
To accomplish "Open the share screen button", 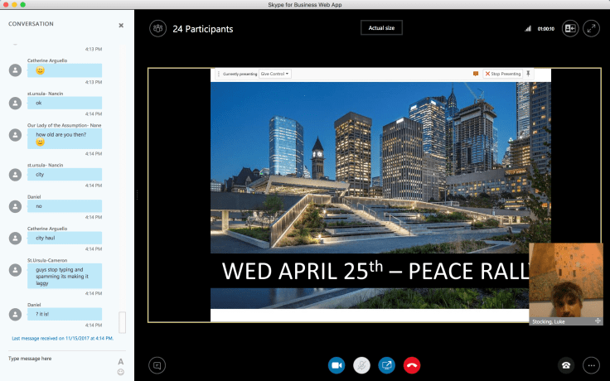I will click(387, 365).
